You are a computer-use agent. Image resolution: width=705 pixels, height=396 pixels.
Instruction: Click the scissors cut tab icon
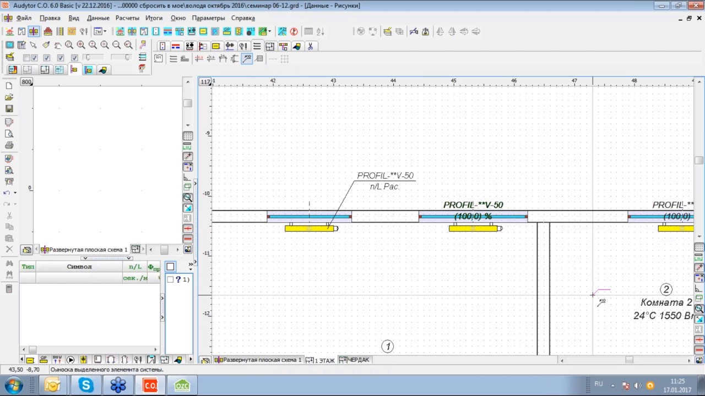(311, 46)
